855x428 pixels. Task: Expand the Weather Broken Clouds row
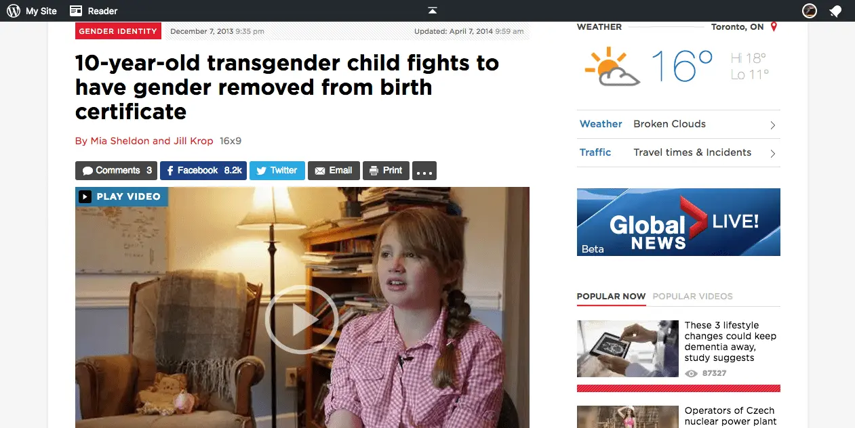[x=678, y=125]
